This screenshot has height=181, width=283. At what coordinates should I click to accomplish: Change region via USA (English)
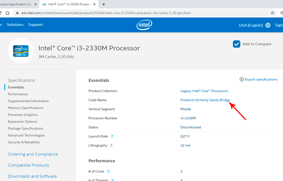click(251, 25)
